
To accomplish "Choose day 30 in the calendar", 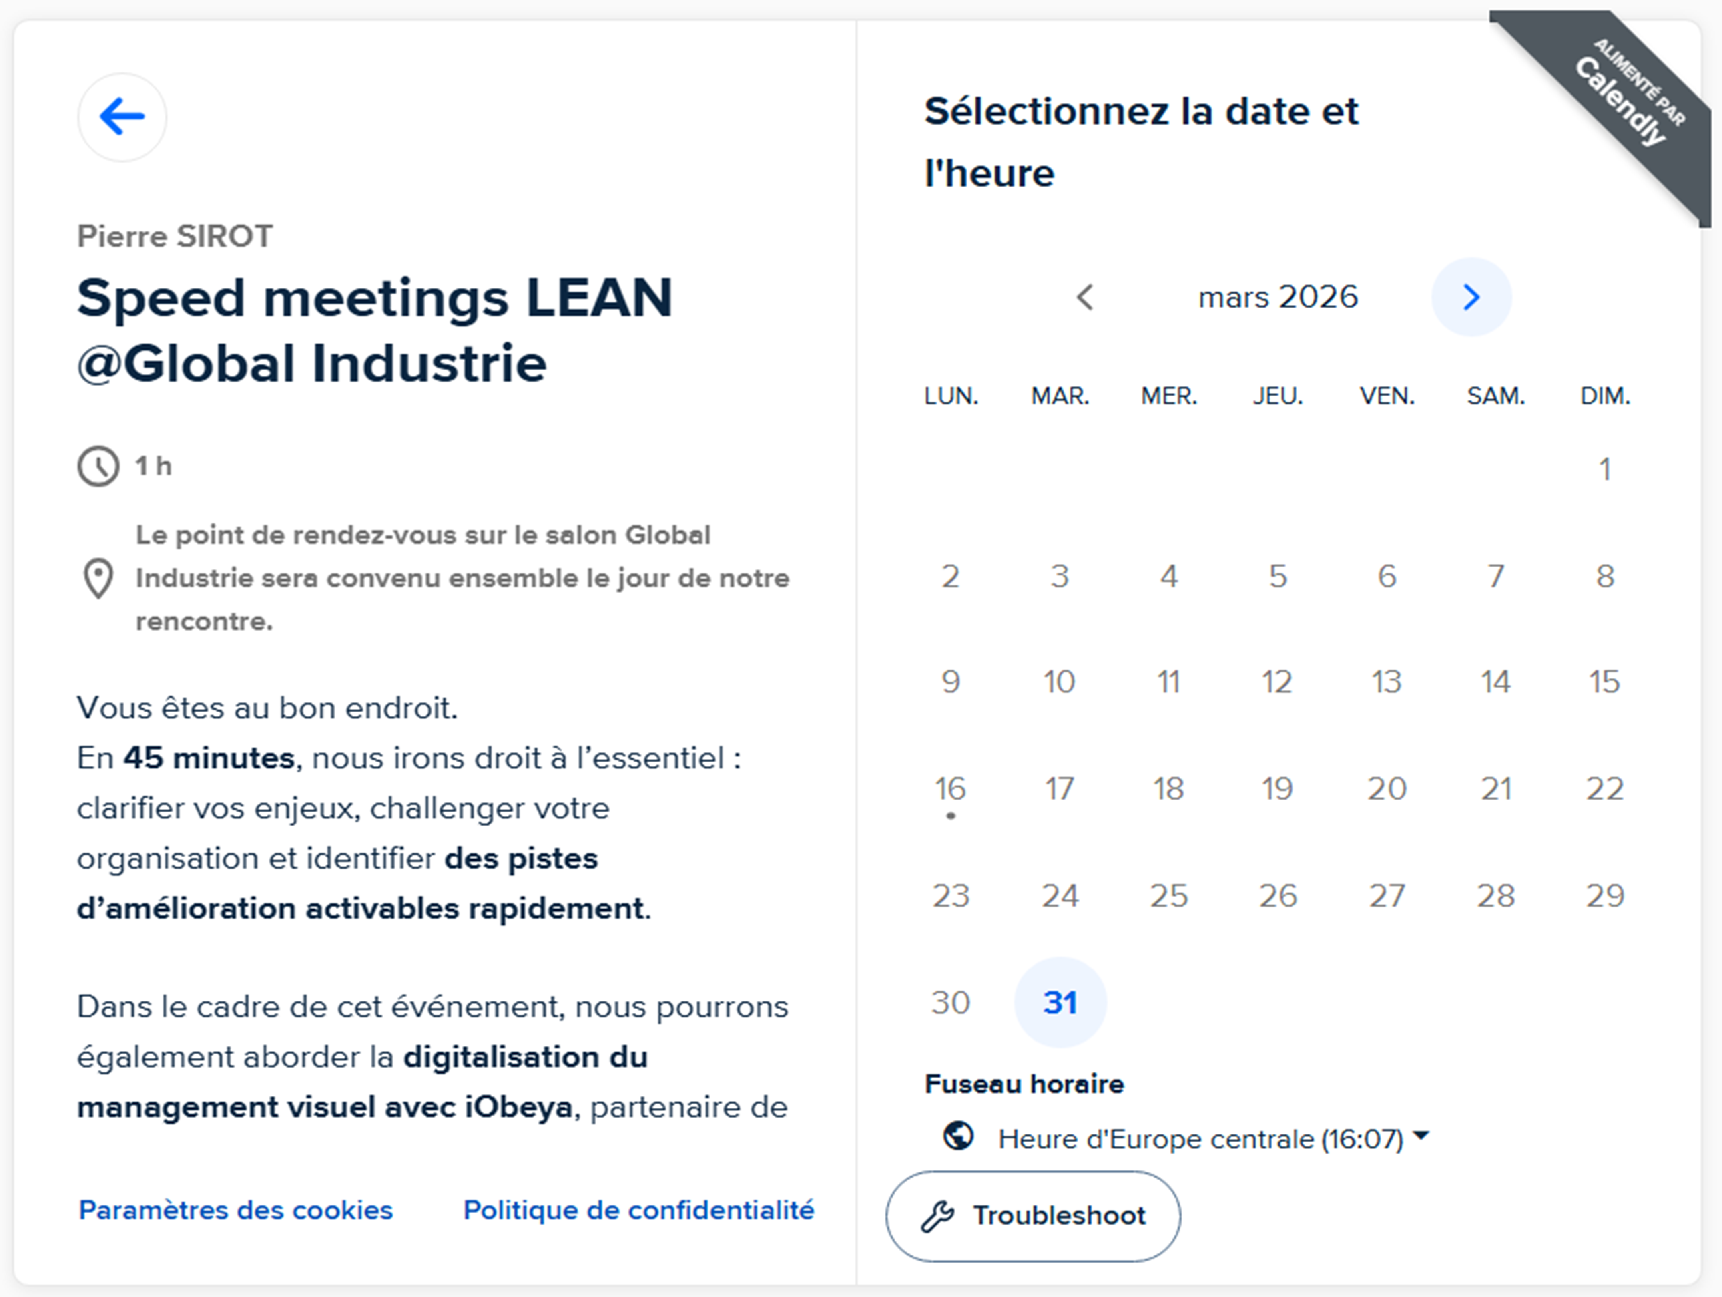I will (x=951, y=1003).
